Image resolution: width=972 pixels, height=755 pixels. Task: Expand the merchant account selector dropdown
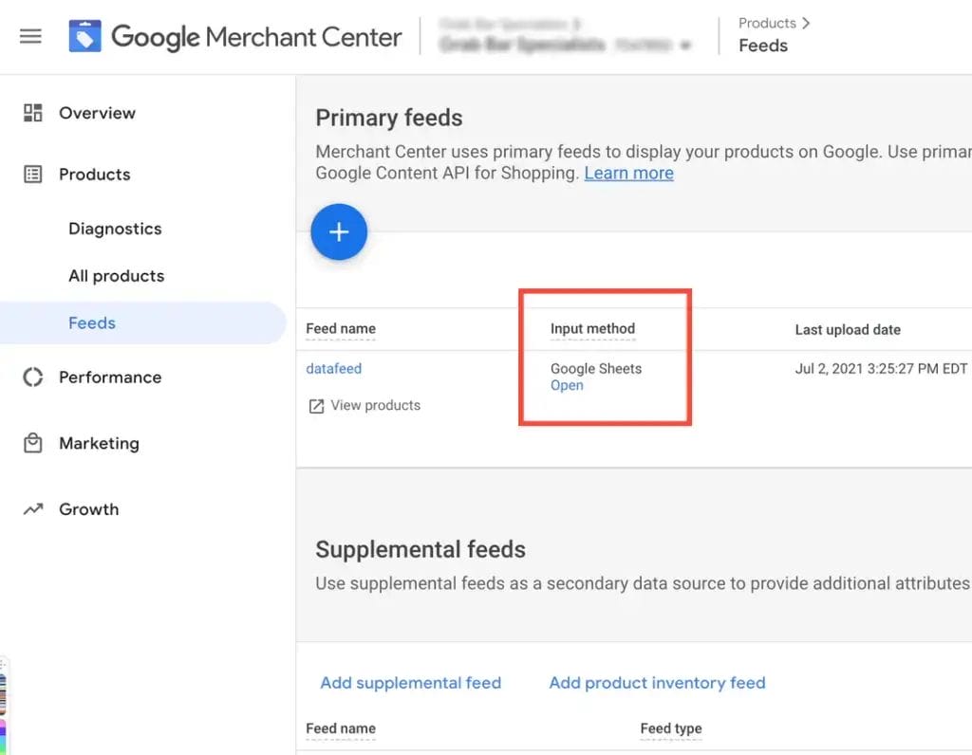685,46
